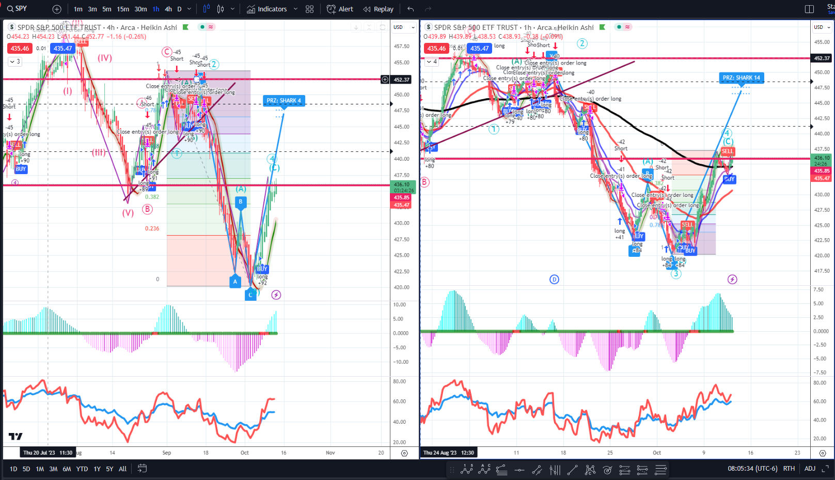Toggle the RTH session setting
This screenshot has width=835, height=480.
point(789,469)
